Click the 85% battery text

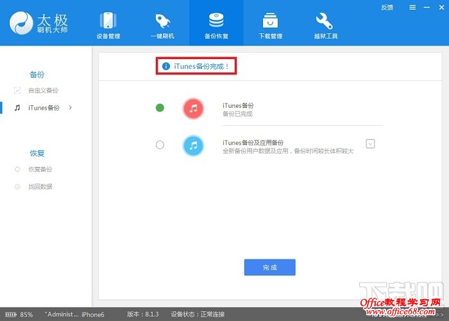pos(26,315)
